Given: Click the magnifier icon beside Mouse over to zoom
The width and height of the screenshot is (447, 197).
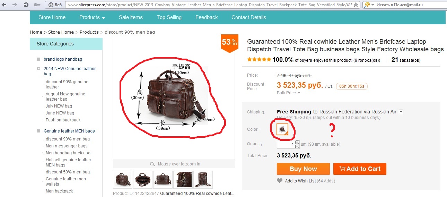Looking at the screenshot, I should pos(152,164).
